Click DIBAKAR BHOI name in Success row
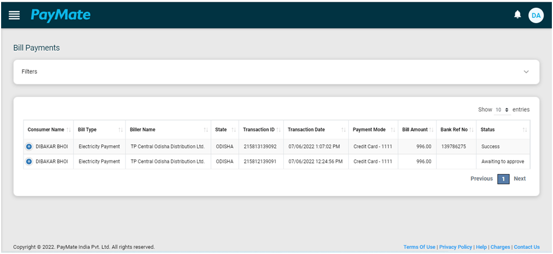This screenshot has width=553, height=254. (x=52, y=147)
